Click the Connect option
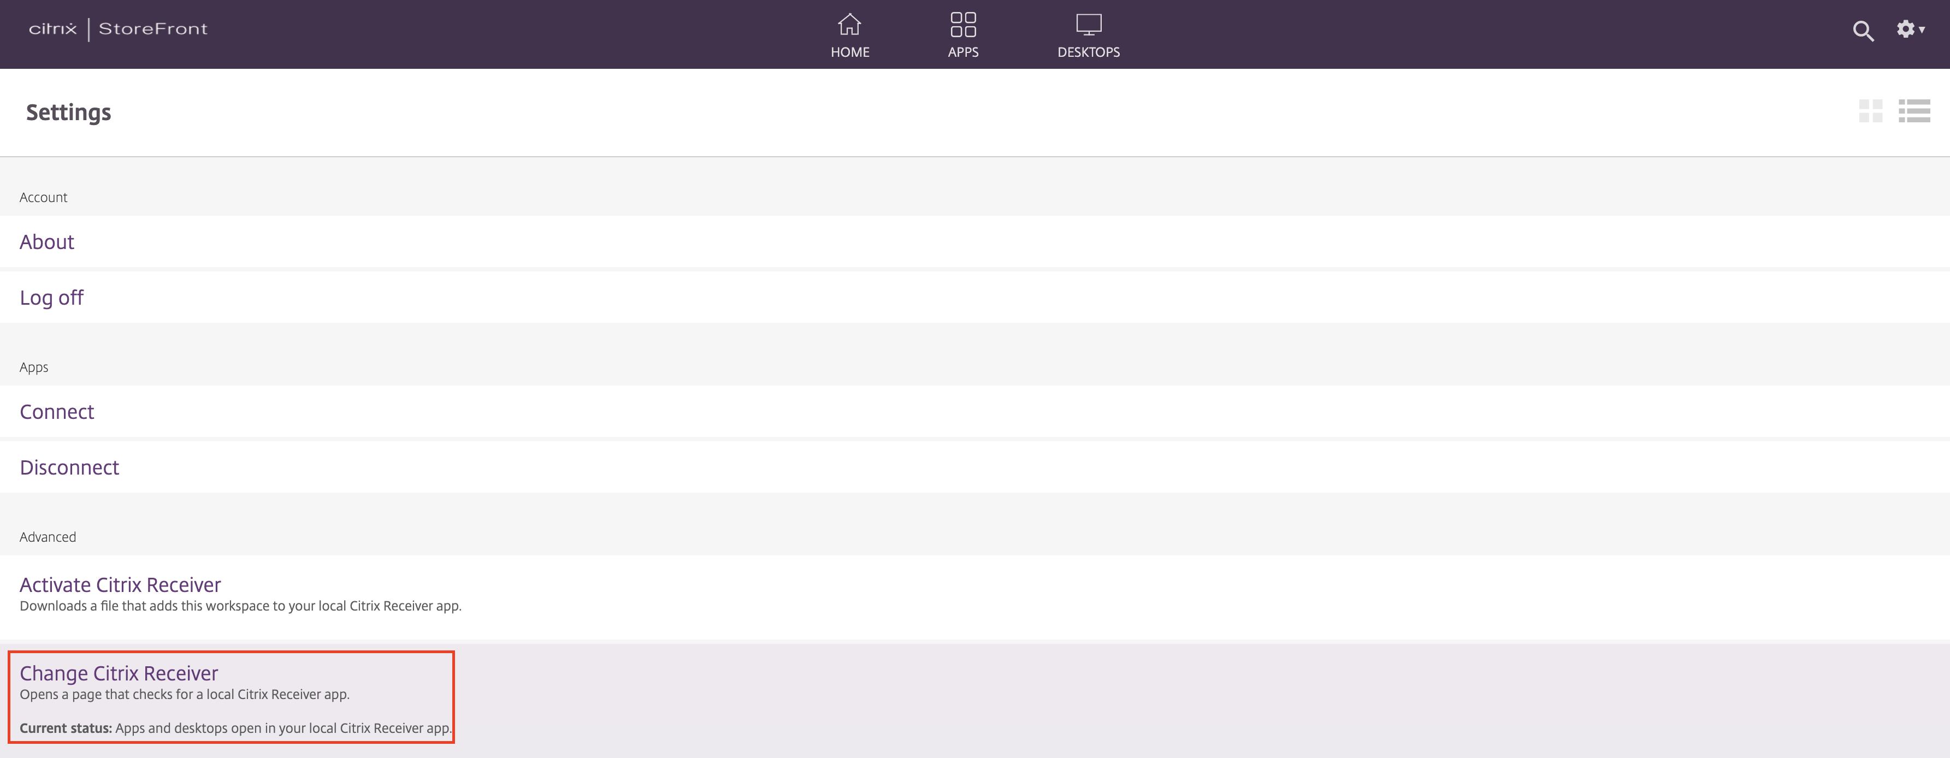The image size is (1950, 758). click(x=57, y=412)
